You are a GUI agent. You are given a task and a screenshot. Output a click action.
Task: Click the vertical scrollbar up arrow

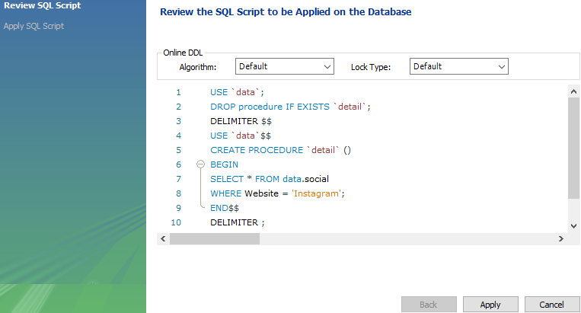click(573, 91)
